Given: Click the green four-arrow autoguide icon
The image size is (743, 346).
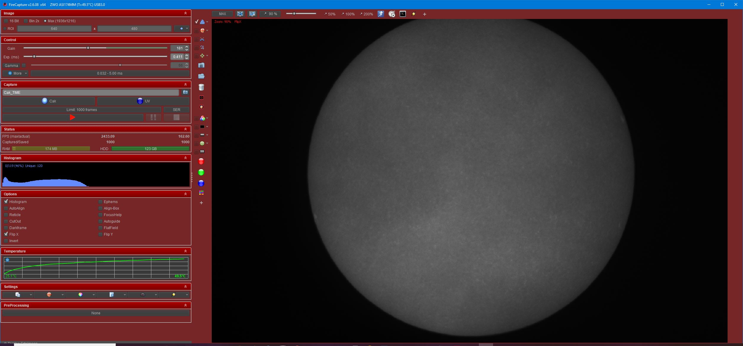Looking at the screenshot, I should (202, 56).
